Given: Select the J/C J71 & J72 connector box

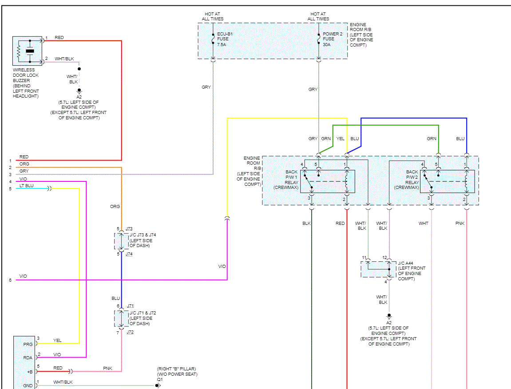Looking at the screenshot, I should pyautogui.click(x=121, y=318).
